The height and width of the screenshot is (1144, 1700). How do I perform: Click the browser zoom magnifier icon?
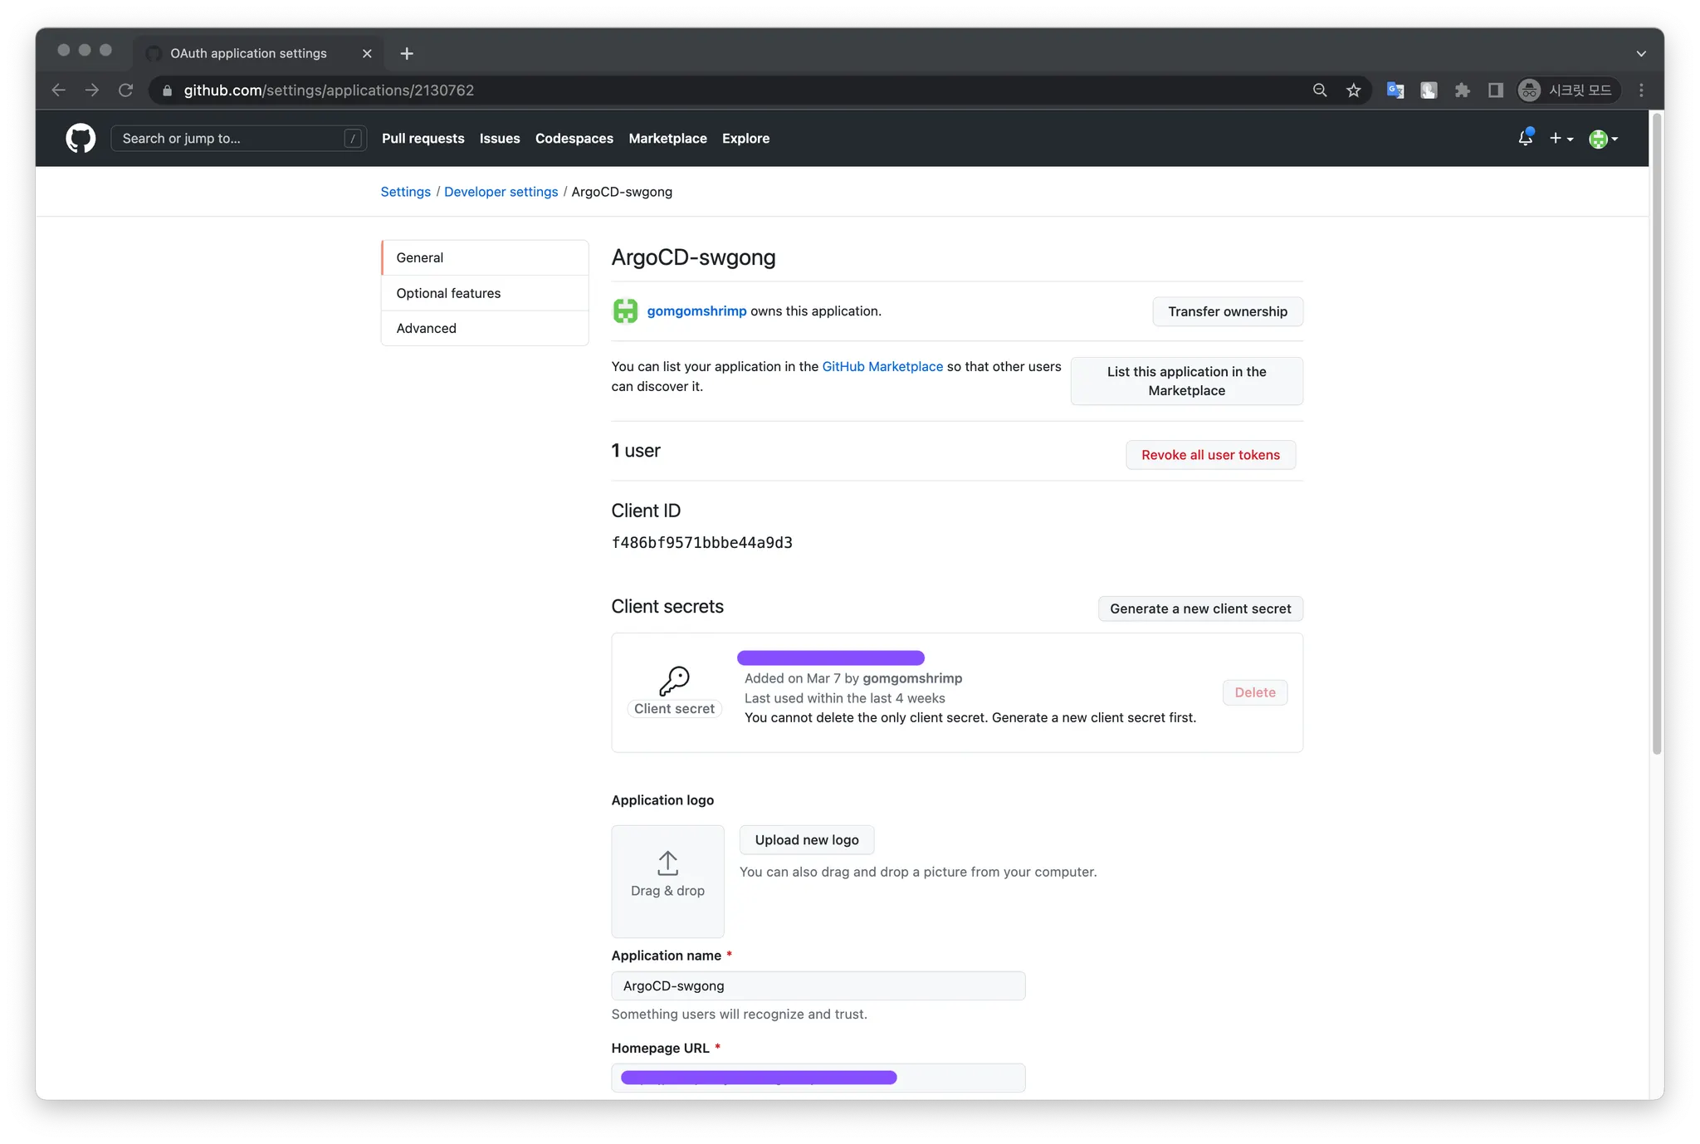pyautogui.click(x=1320, y=90)
